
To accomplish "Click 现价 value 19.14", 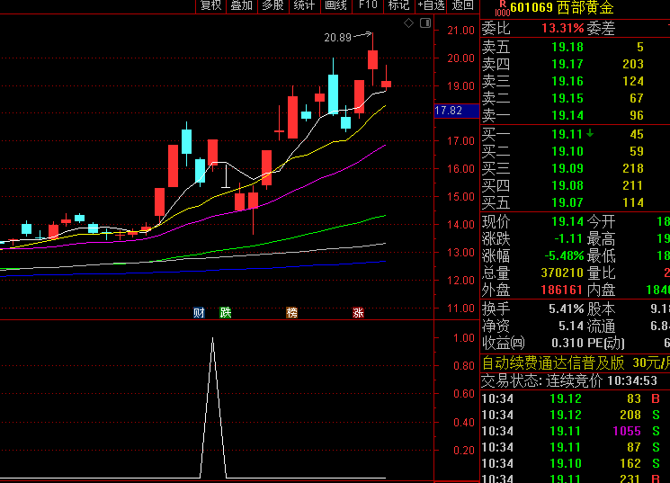I will click(x=567, y=221).
